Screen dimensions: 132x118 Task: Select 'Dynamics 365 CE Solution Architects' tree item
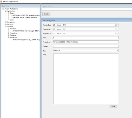pyautogui.click(x=25, y=18)
